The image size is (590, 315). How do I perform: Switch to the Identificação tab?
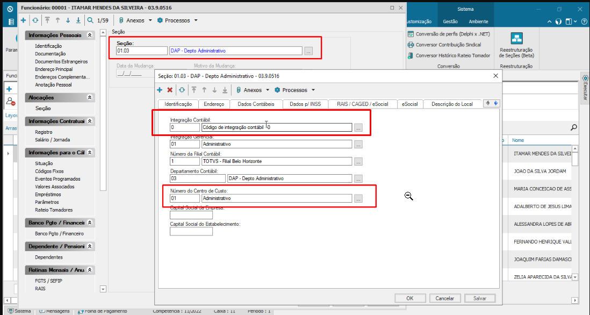tap(178, 104)
